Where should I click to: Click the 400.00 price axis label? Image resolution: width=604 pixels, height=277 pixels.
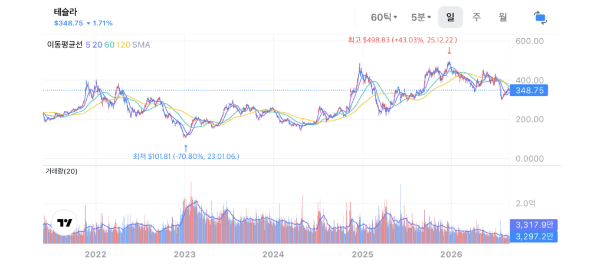click(529, 81)
